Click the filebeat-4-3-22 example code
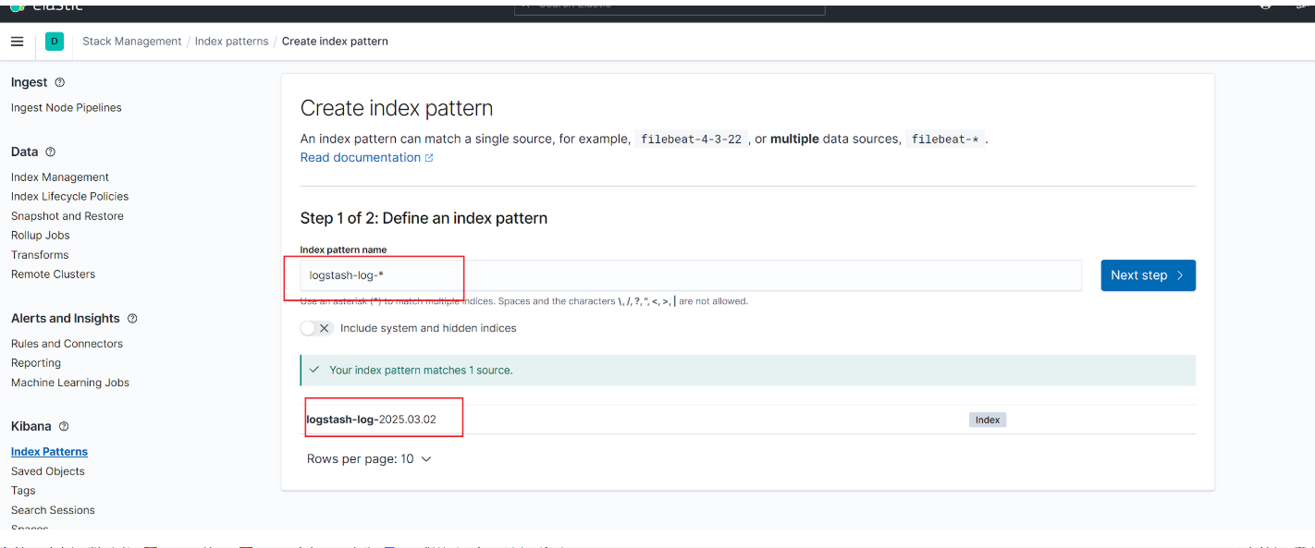 691,140
